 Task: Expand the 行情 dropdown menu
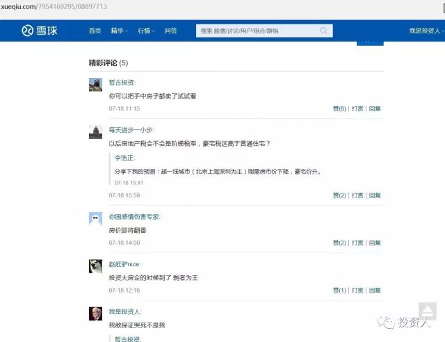pos(145,31)
